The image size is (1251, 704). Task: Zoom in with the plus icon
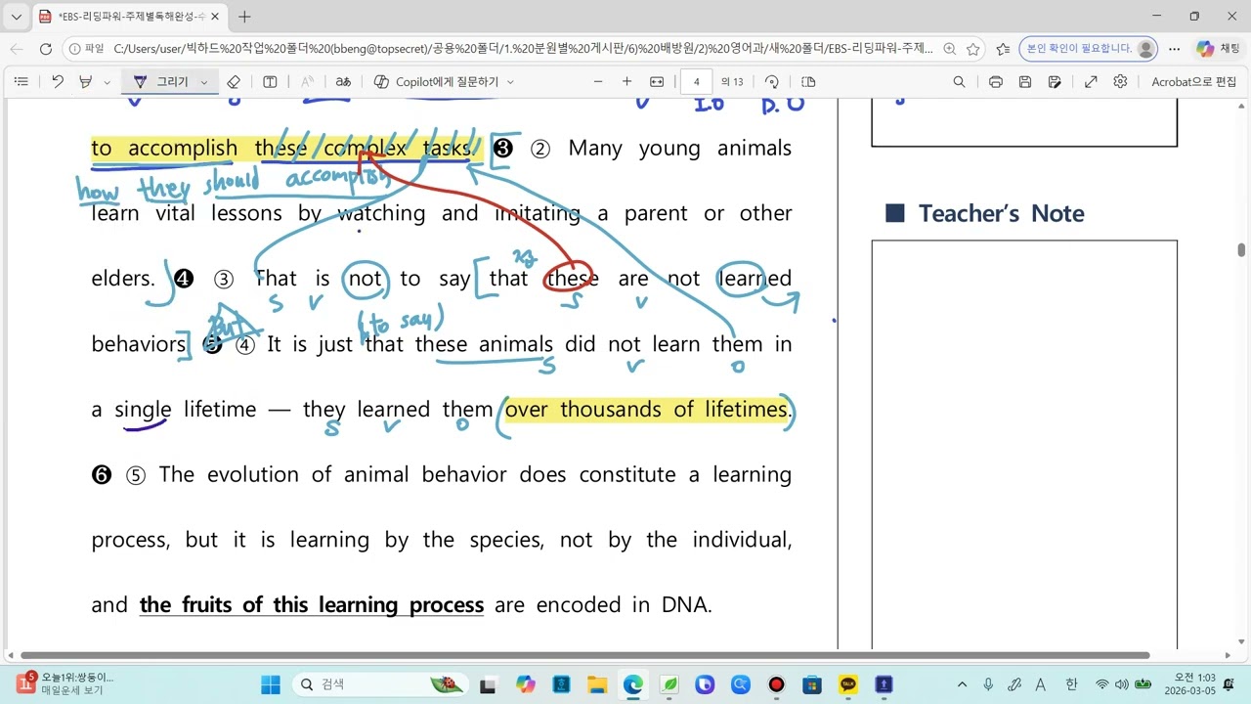tap(627, 82)
